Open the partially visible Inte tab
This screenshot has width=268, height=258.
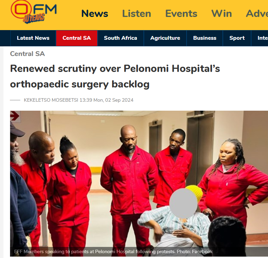(x=260, y=38)
